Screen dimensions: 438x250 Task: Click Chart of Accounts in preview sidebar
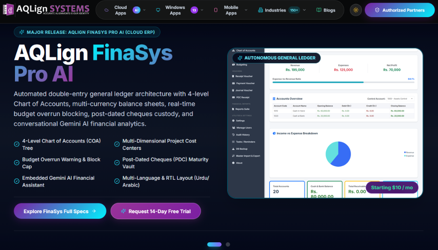point(243,51)
